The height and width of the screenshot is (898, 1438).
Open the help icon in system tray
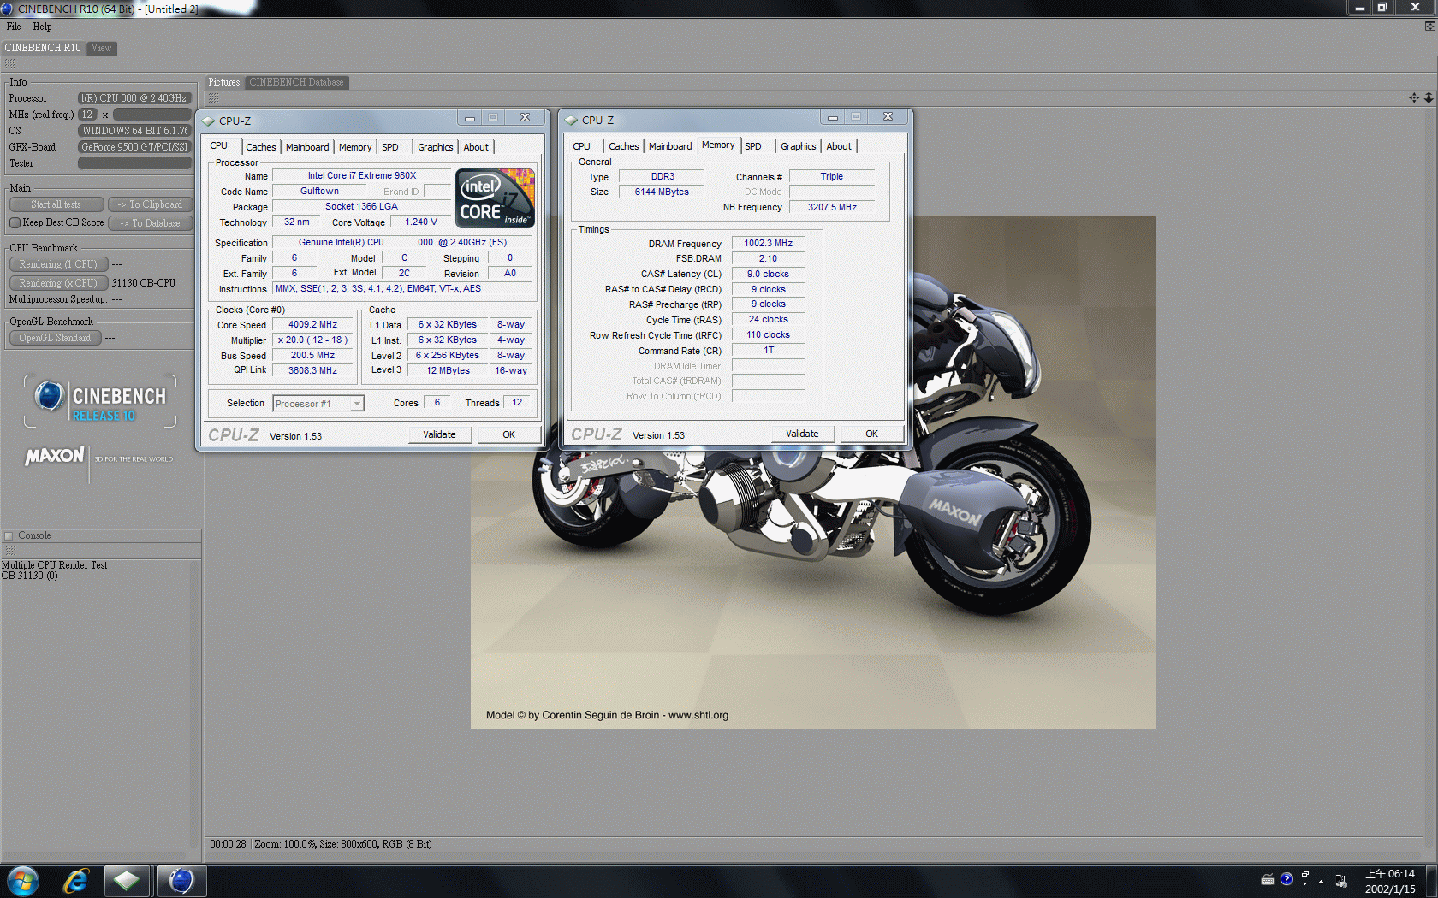click(1286, 879)
